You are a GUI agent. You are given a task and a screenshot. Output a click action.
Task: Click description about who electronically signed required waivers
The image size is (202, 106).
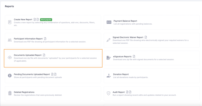[x=151, y=42]
